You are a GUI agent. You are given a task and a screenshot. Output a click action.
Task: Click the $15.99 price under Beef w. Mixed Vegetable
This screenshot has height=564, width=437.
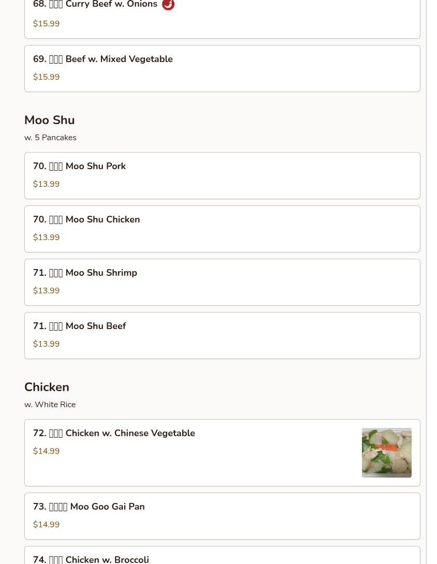[x=46, y=77]
